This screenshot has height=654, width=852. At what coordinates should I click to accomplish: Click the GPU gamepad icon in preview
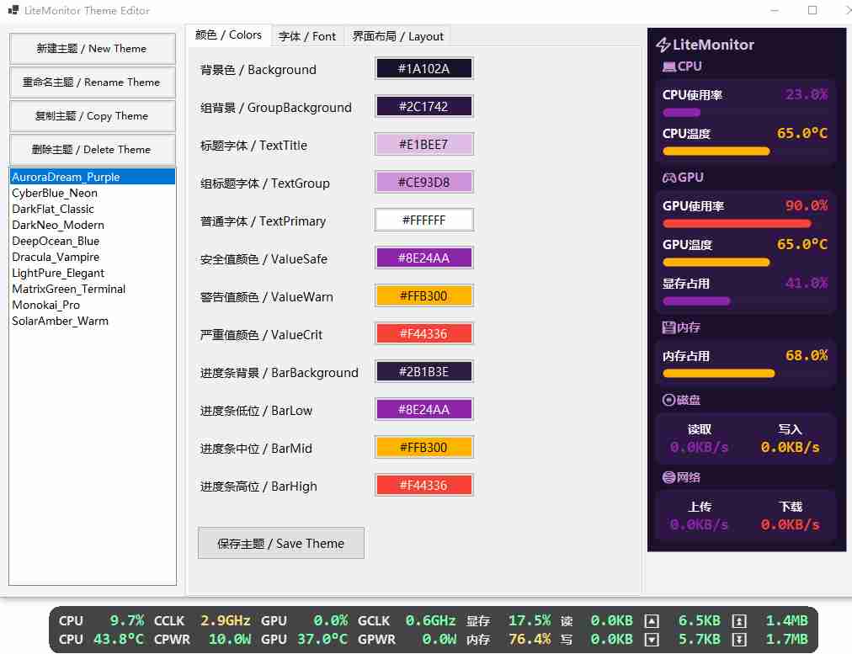(x=668, y=178)
